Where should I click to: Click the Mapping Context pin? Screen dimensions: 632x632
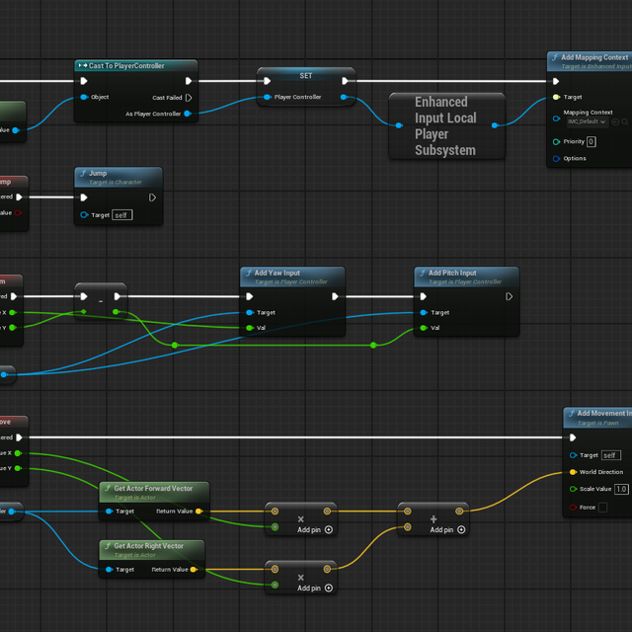pyautogui.click(x=556, y=118)
